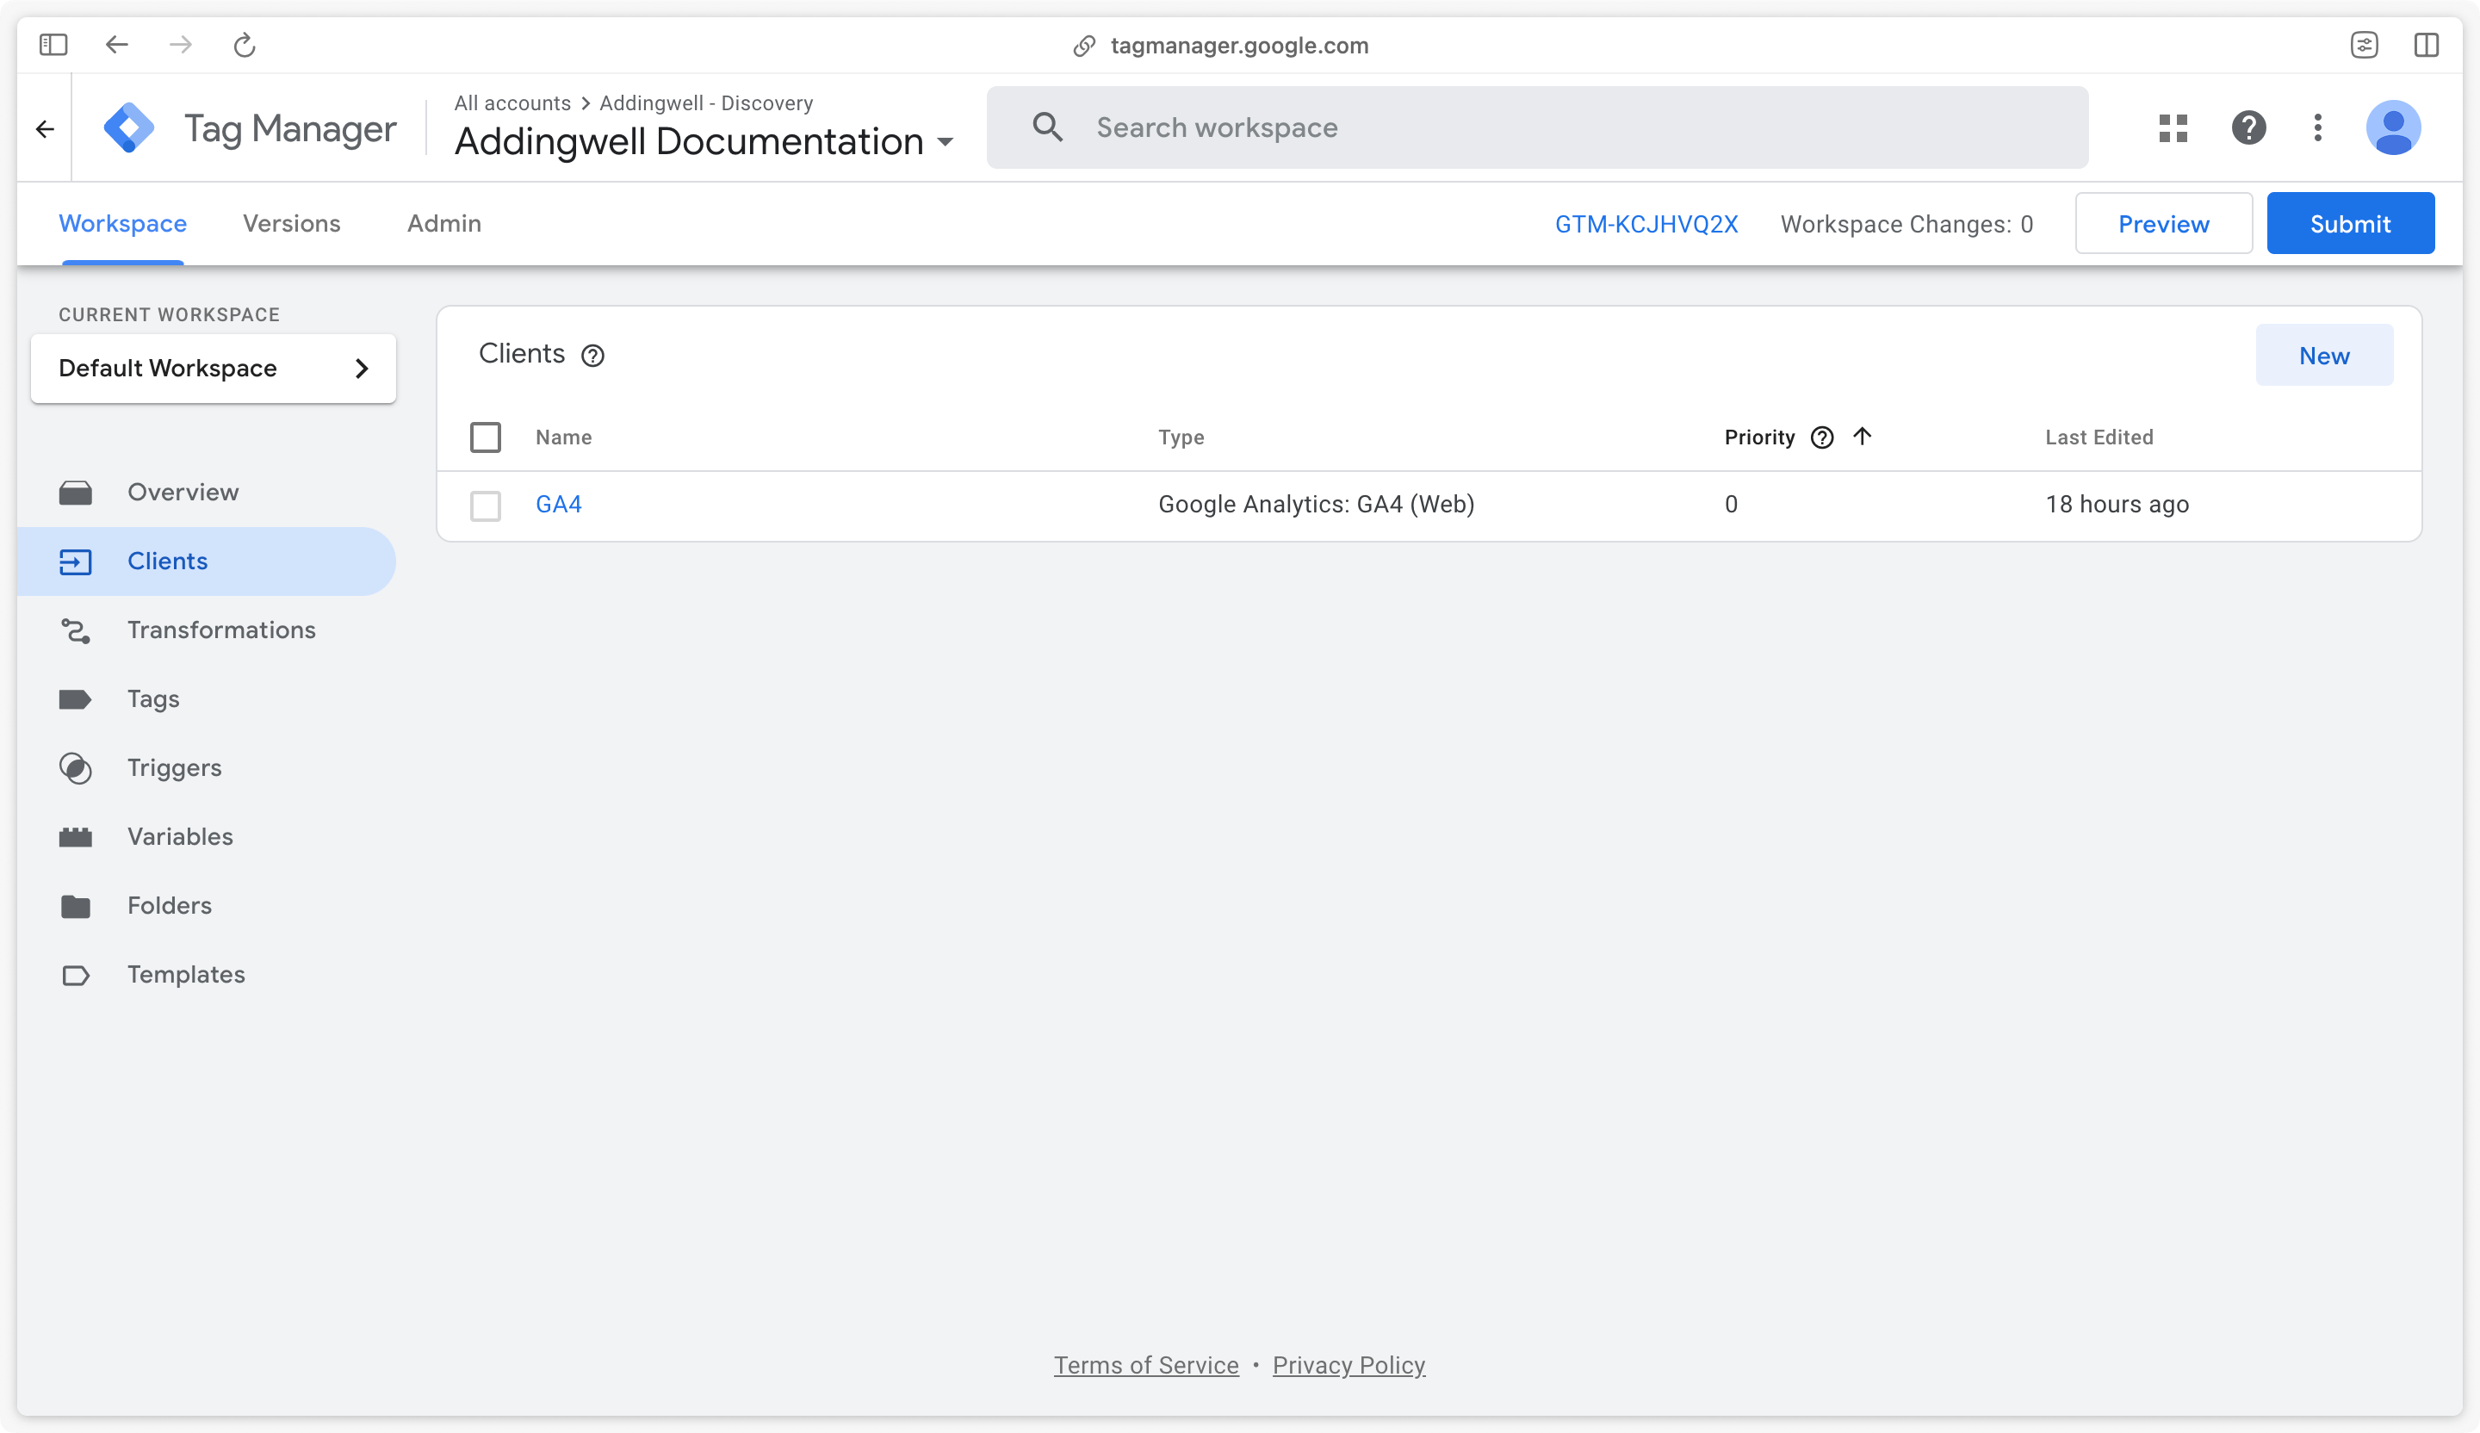Click the tagmanager.google.com address bar

tap(1239, 46)
